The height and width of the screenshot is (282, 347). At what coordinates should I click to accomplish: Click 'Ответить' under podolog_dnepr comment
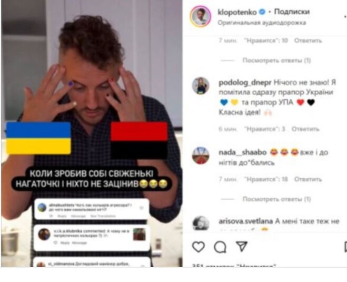point(305,129)
